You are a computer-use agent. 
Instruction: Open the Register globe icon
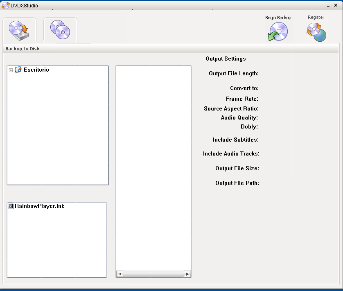point(316,32)
